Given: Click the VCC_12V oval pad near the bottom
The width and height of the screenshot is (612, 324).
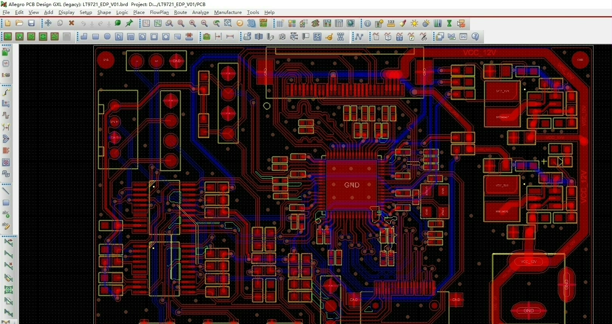Looking at the screenshot, I should coord(529,262).
